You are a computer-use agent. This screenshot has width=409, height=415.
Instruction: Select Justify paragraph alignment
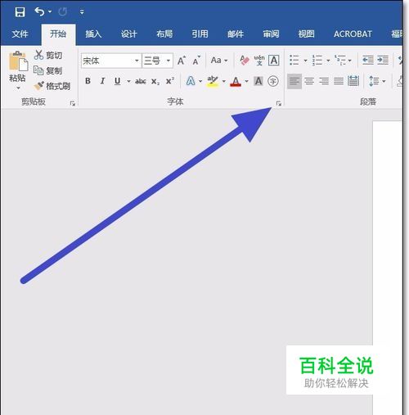339,81
